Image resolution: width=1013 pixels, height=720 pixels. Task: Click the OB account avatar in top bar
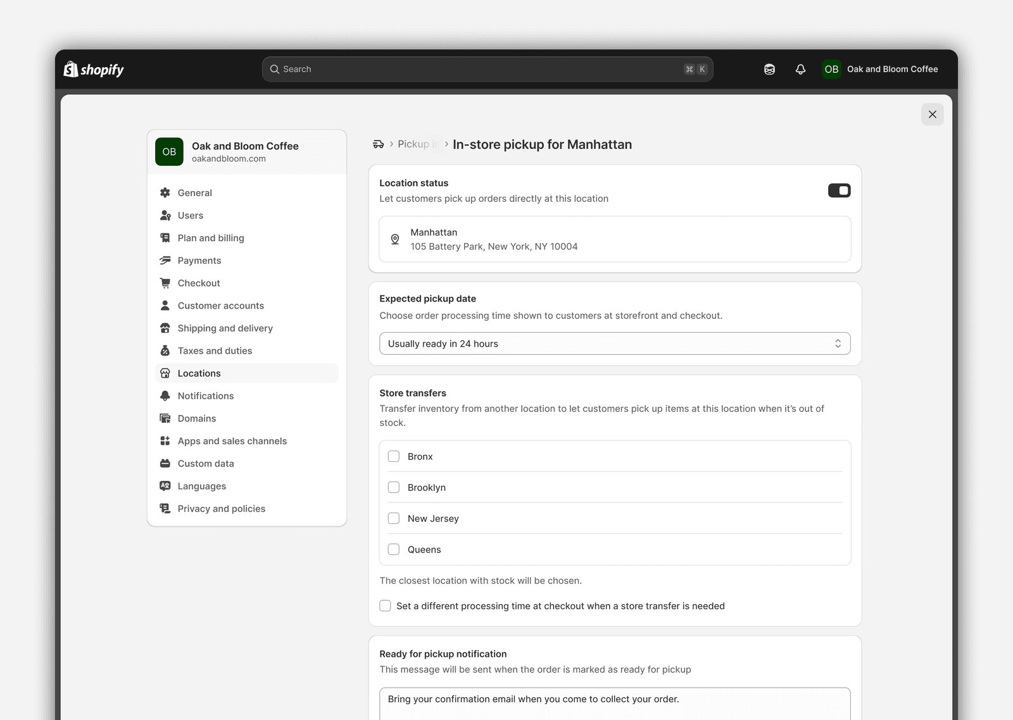(x=831, y=70)
